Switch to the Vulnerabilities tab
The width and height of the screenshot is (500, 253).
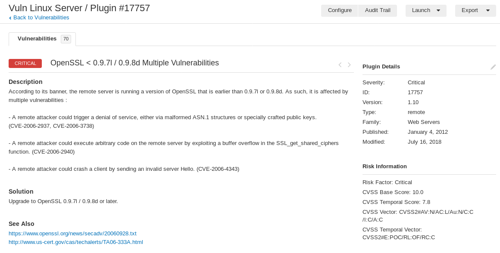click(x=37, y=39)
